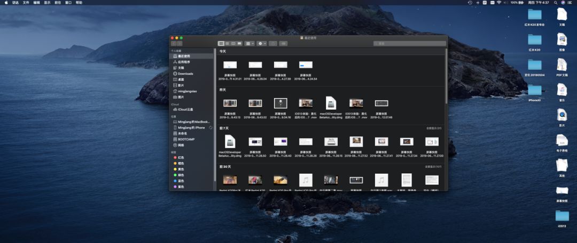Click the back navigation arrow
577x243 pixels.
click(x=173, y=43)
